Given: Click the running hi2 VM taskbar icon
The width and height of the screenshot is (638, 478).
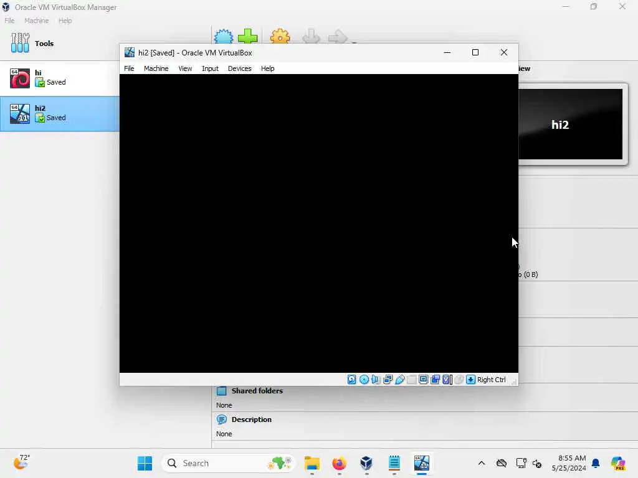Looking at the screenshot, I should click(x=422, y=463).
